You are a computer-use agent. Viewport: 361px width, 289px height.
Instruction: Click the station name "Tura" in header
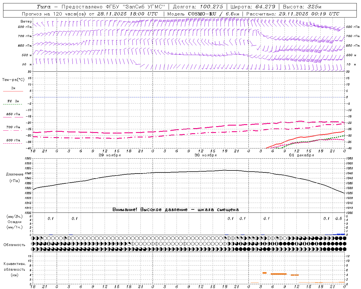click(x=43, y=7)
